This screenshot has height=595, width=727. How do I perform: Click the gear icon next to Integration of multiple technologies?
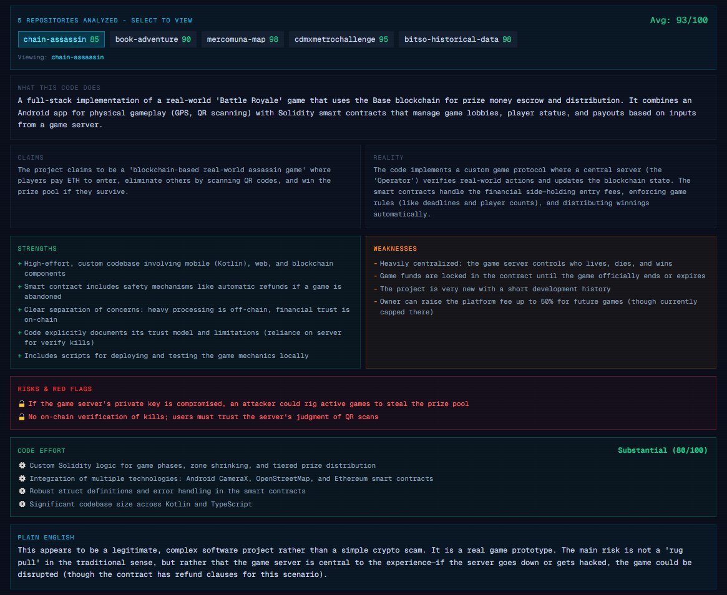click(22, 478)
